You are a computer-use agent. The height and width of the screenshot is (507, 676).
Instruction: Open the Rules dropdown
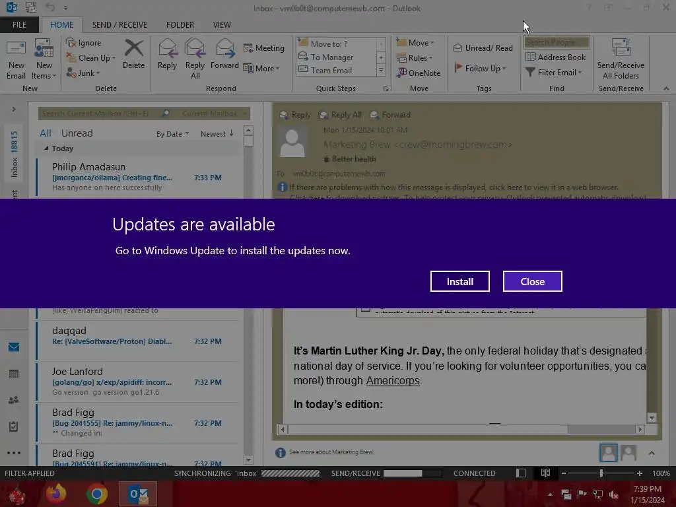tap(415, 58)
